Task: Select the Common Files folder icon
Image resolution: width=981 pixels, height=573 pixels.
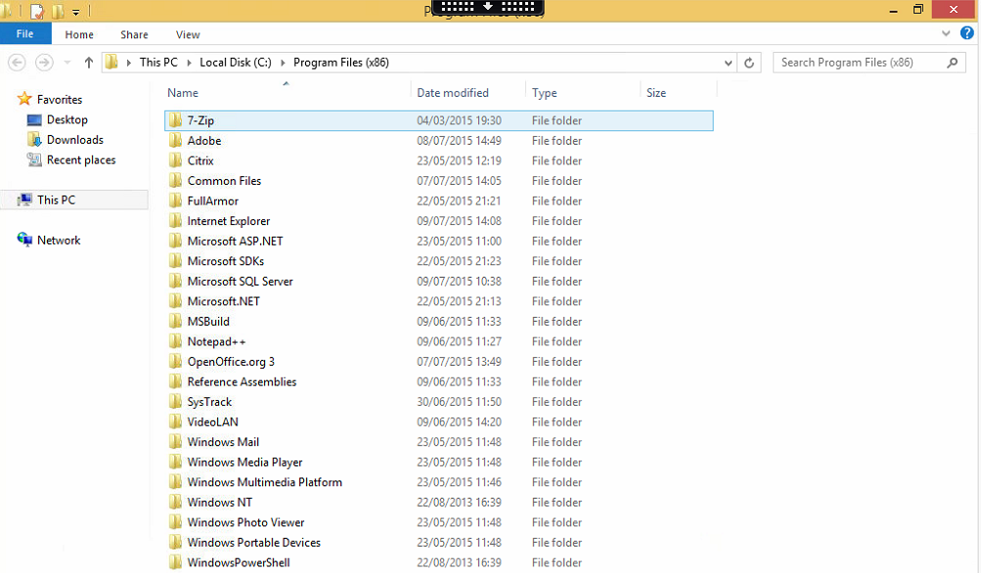Action: 176,180
